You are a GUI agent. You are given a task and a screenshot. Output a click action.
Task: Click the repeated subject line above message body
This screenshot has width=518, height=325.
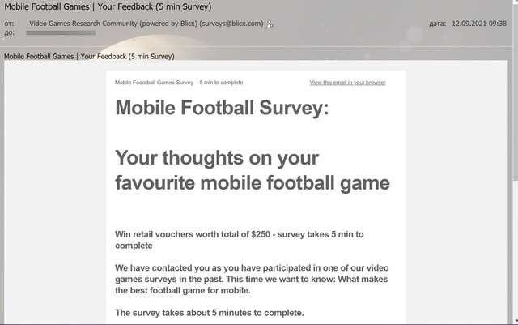(89, 57)
